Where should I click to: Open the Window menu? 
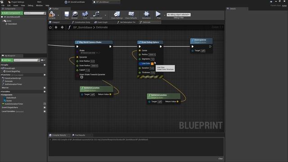39,5
